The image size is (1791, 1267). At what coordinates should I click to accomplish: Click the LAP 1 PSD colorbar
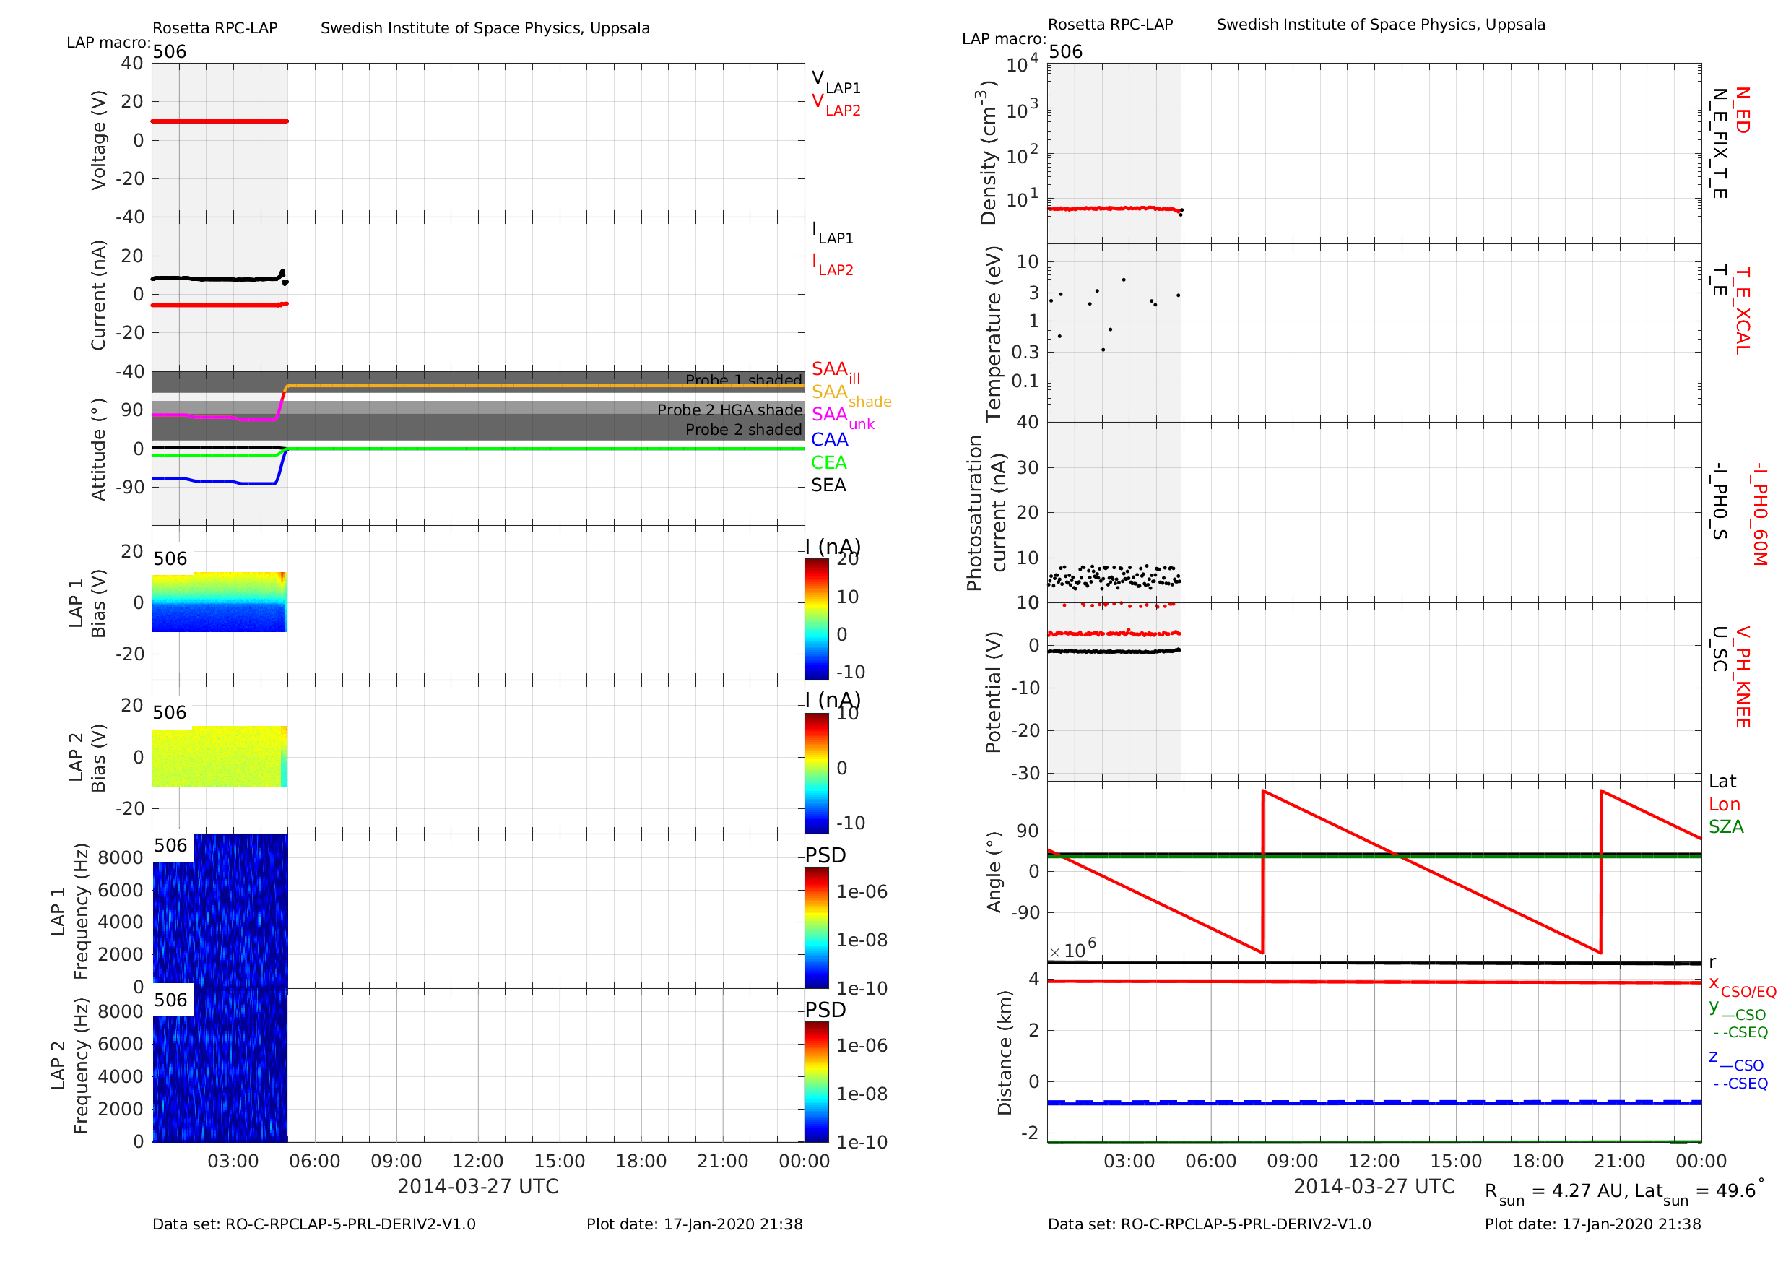(816, 927)
